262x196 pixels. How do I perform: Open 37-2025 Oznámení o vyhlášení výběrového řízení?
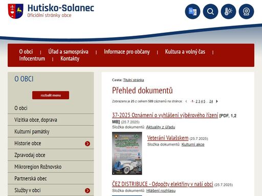pos(165,115)
